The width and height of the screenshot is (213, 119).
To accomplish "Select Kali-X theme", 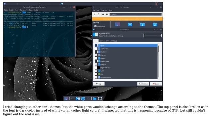I will tap(126, 71).
